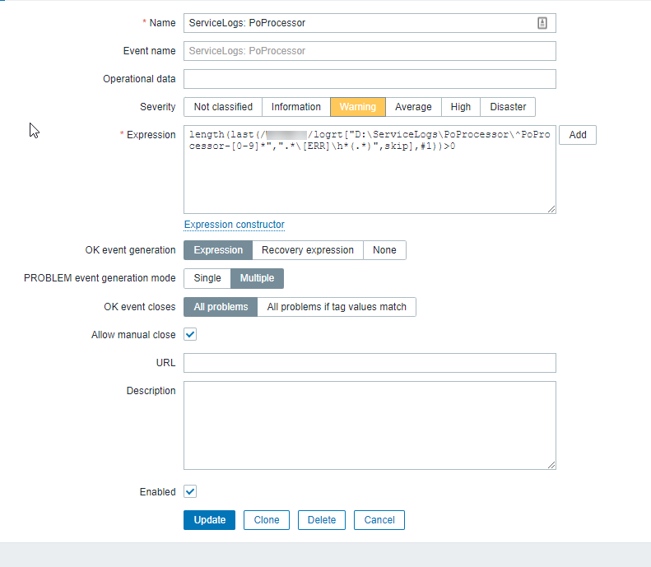Choose All problems if tag values match
Screen dimensions: 651x567
tap(337, 307)
